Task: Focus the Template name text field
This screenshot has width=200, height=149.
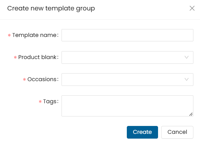Action: 127,35
